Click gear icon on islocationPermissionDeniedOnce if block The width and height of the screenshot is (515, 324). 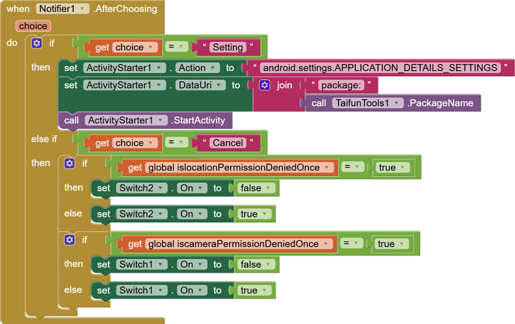click(x=69, y=163)
